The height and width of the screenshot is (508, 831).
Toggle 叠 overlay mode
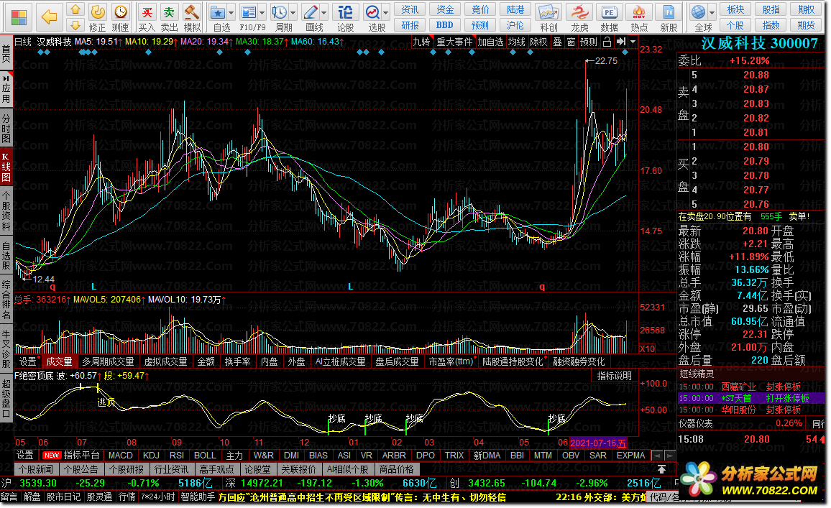tap(557, 42)
